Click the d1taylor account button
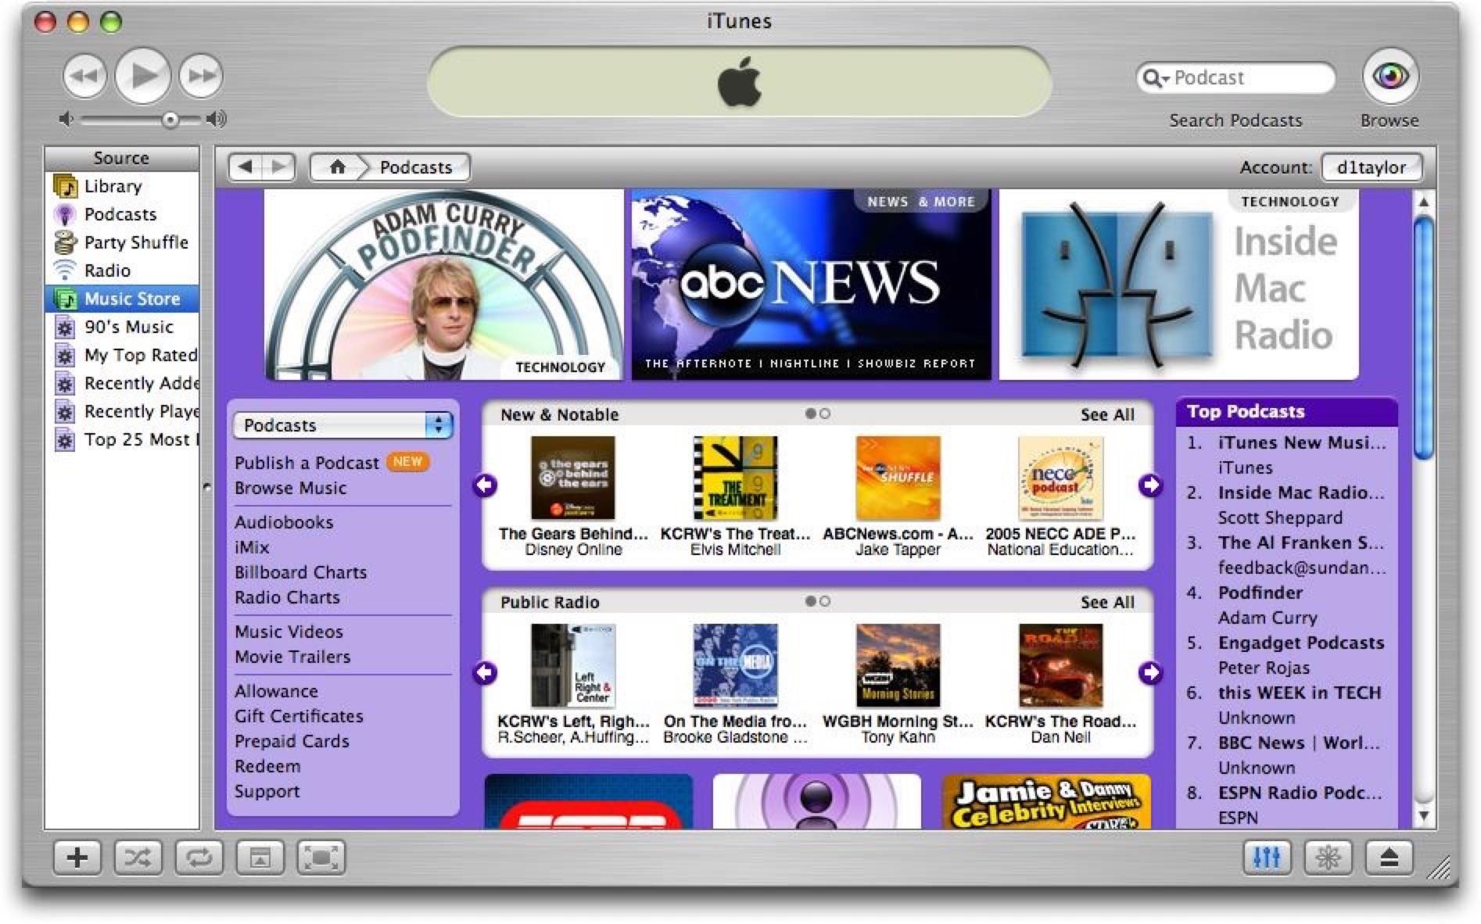1481x924 pixels. pos(1371,167)
